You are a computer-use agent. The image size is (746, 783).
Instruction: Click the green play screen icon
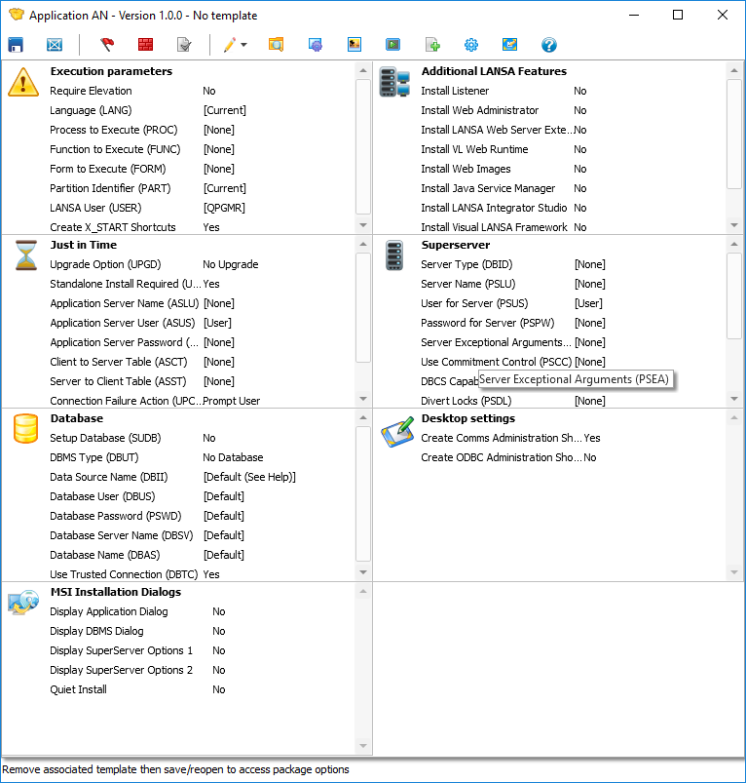(392, 45)
